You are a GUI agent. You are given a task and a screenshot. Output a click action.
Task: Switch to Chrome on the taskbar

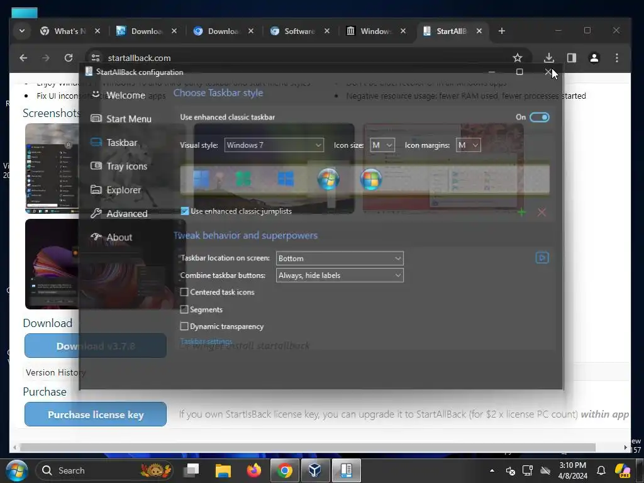(x=285, y=470)
